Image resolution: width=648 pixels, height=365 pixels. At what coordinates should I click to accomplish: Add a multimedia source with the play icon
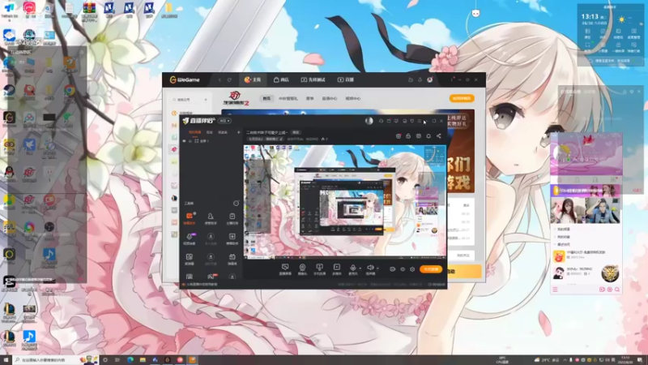337,269
